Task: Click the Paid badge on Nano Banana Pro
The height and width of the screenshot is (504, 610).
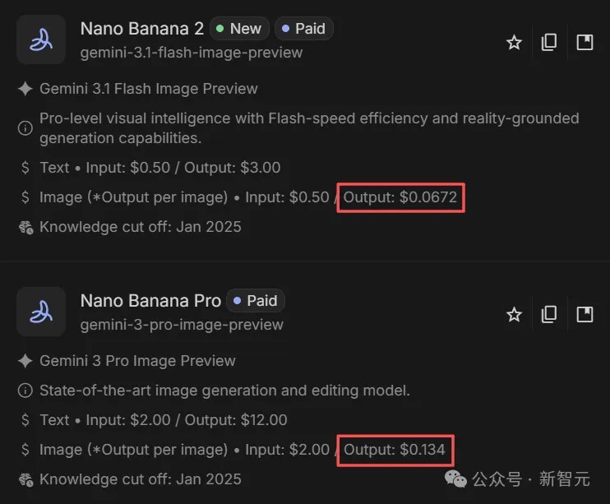Action: [256, 301]
